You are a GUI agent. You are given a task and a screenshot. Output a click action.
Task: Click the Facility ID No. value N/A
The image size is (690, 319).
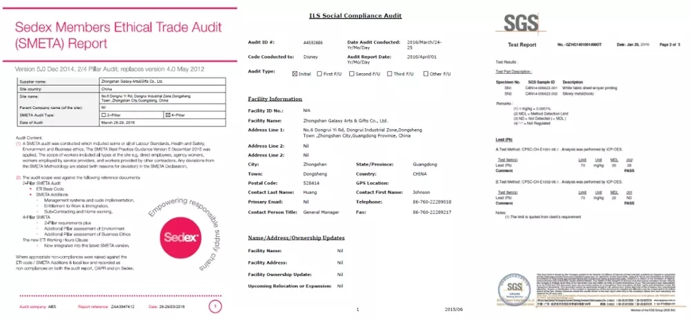307,110
